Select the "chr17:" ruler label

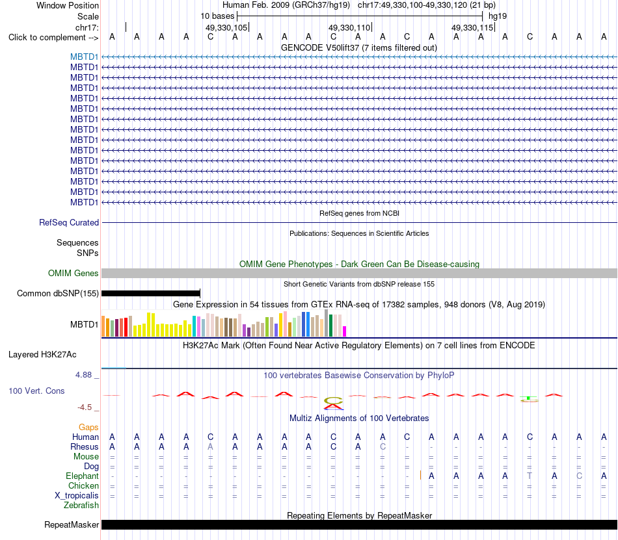click(x=87, y=27)
